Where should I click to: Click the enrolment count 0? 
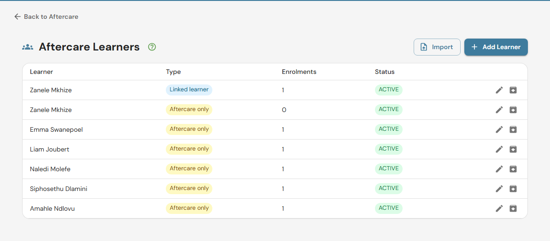pos(284,110)
